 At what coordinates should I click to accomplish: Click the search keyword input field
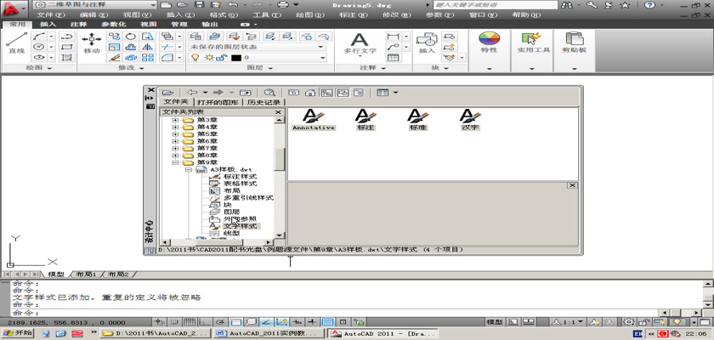pyautogui.click(x=495, y=5)
